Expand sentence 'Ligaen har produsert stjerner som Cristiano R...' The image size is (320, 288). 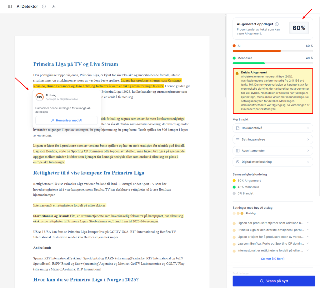(307, 223)
